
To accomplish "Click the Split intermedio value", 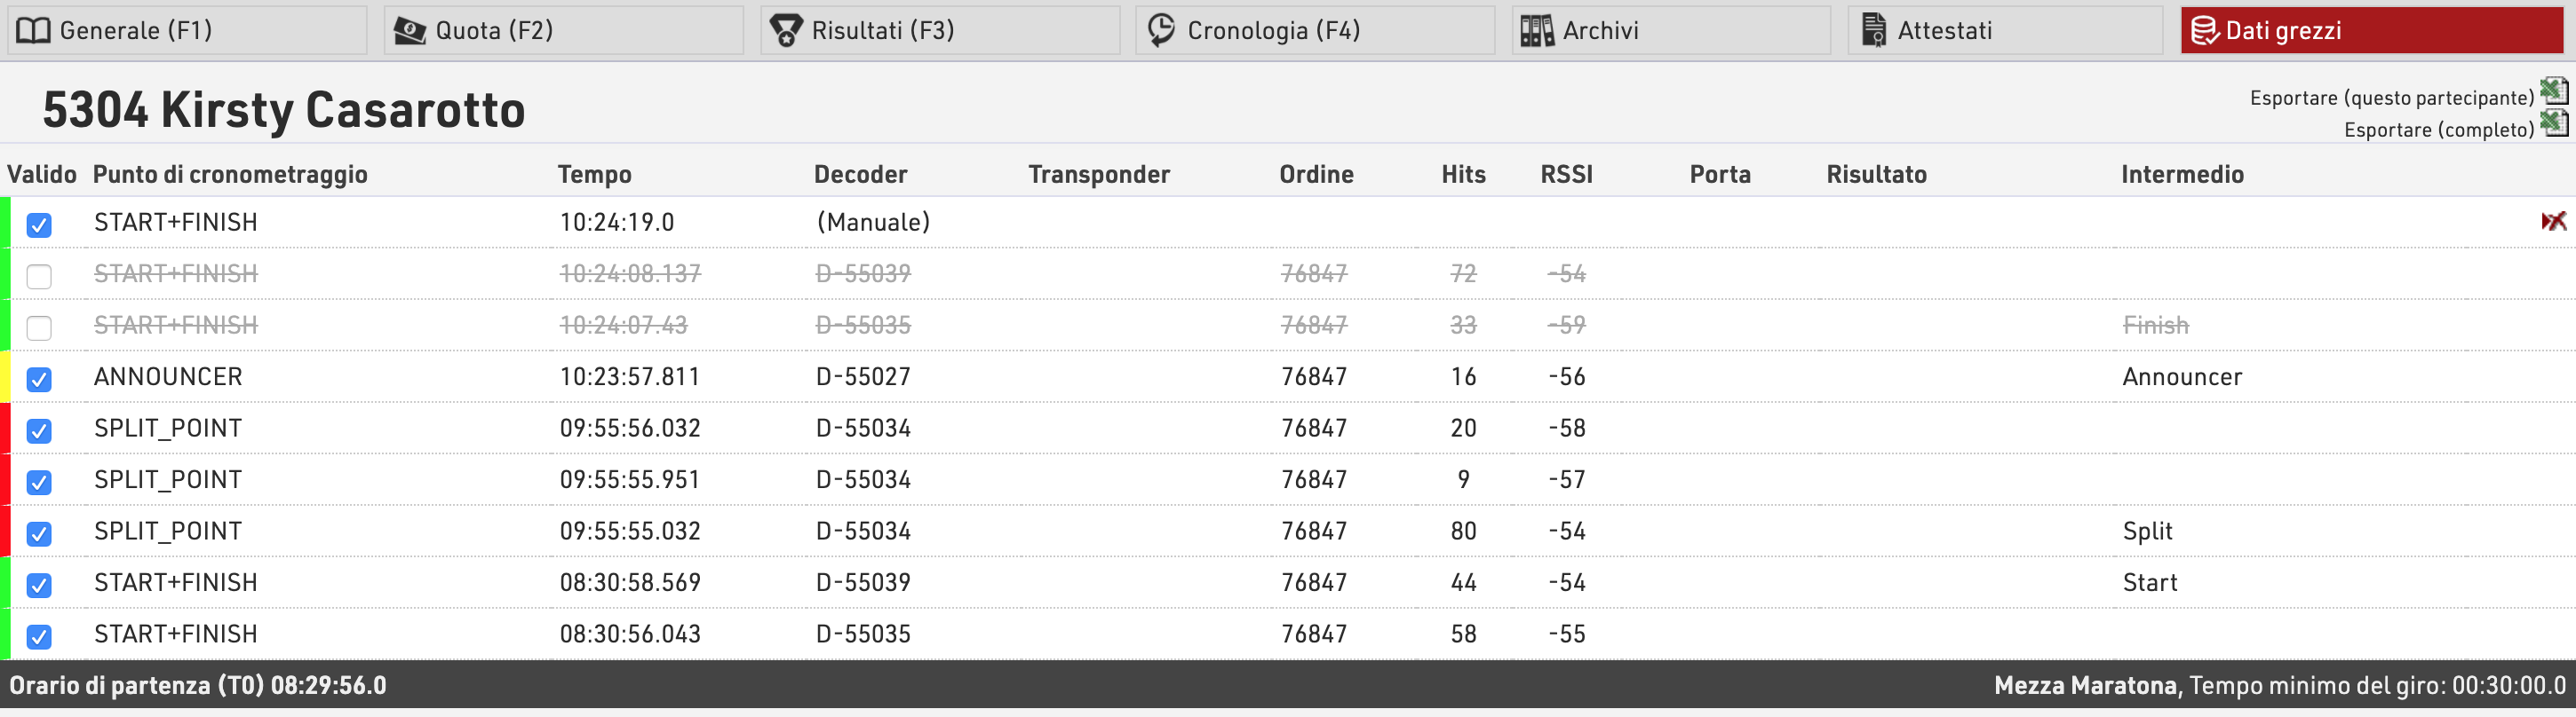I will coord(2147,532).
